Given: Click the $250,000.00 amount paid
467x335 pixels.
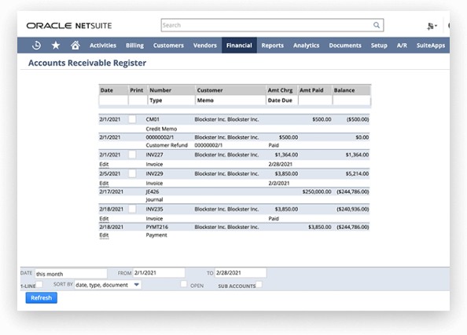Looking at the screenshot, I should (317, 191).
